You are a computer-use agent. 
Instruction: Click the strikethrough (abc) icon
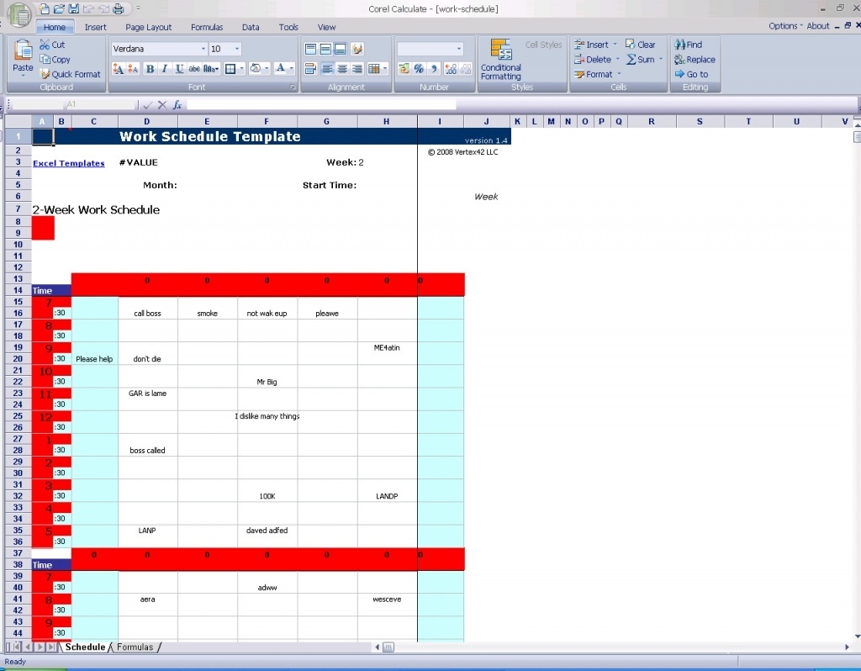point(194,69)
